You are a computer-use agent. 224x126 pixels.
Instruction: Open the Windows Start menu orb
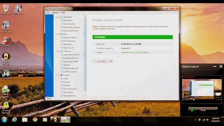click(x=5, y=120)
